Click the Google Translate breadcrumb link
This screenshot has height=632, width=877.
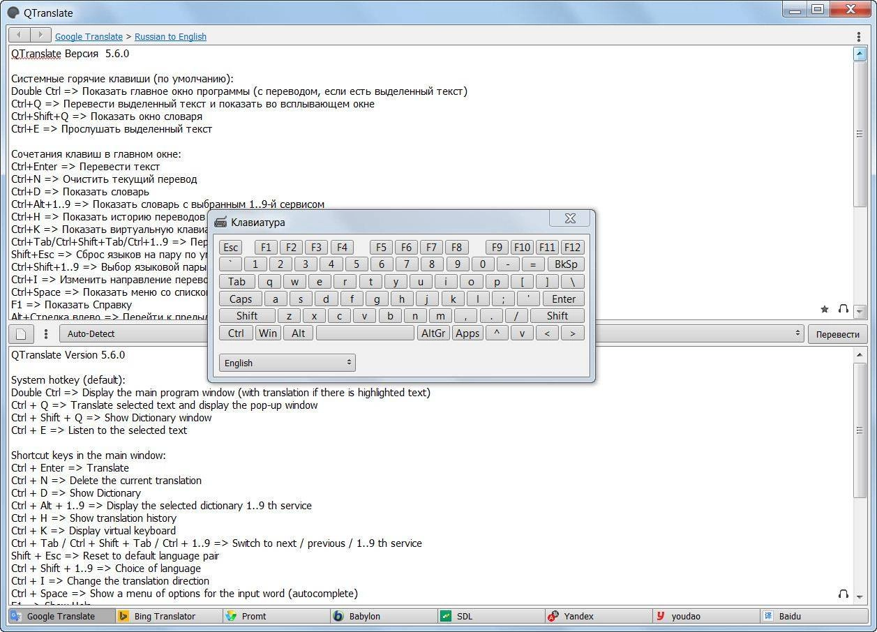click(89, 36)
